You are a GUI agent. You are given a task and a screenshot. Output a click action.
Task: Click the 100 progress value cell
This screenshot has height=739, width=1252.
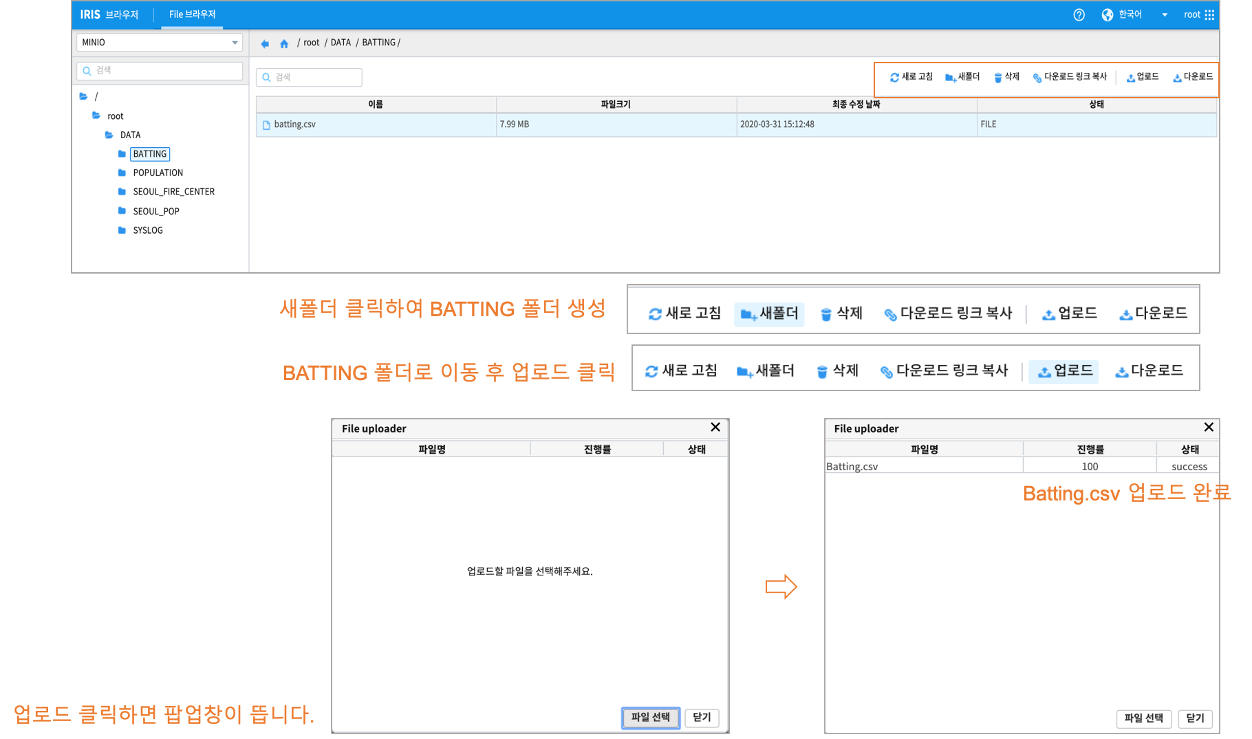(x=1090, y=466)
